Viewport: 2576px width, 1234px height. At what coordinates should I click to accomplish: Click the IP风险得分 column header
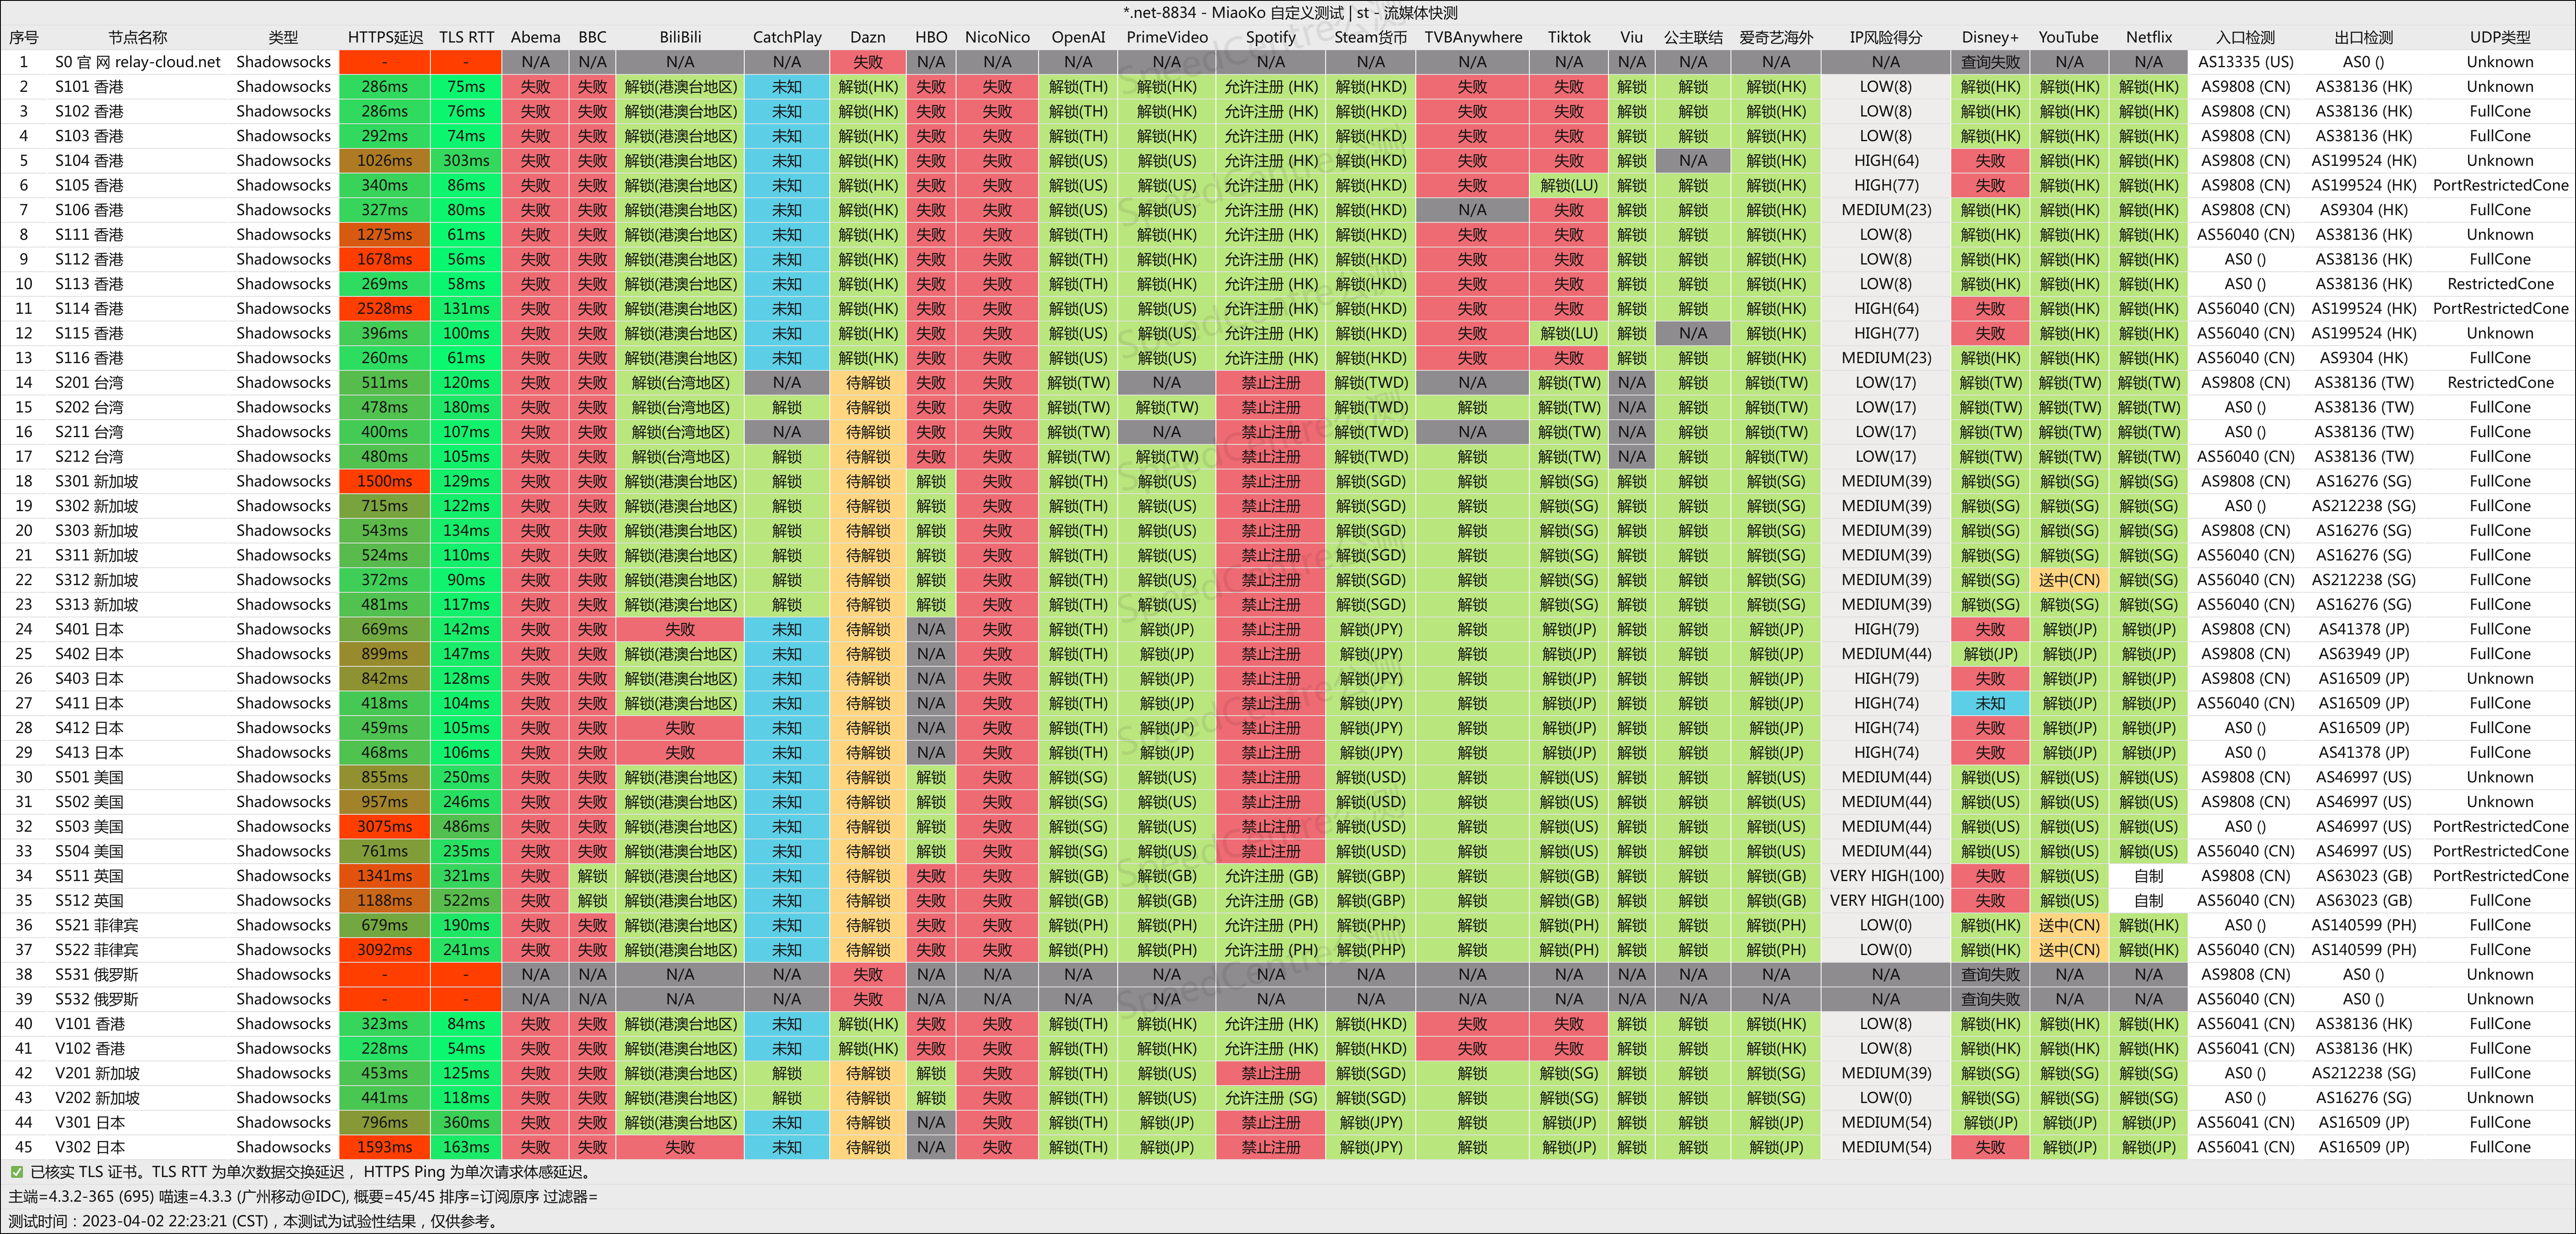coord(1886,37)
